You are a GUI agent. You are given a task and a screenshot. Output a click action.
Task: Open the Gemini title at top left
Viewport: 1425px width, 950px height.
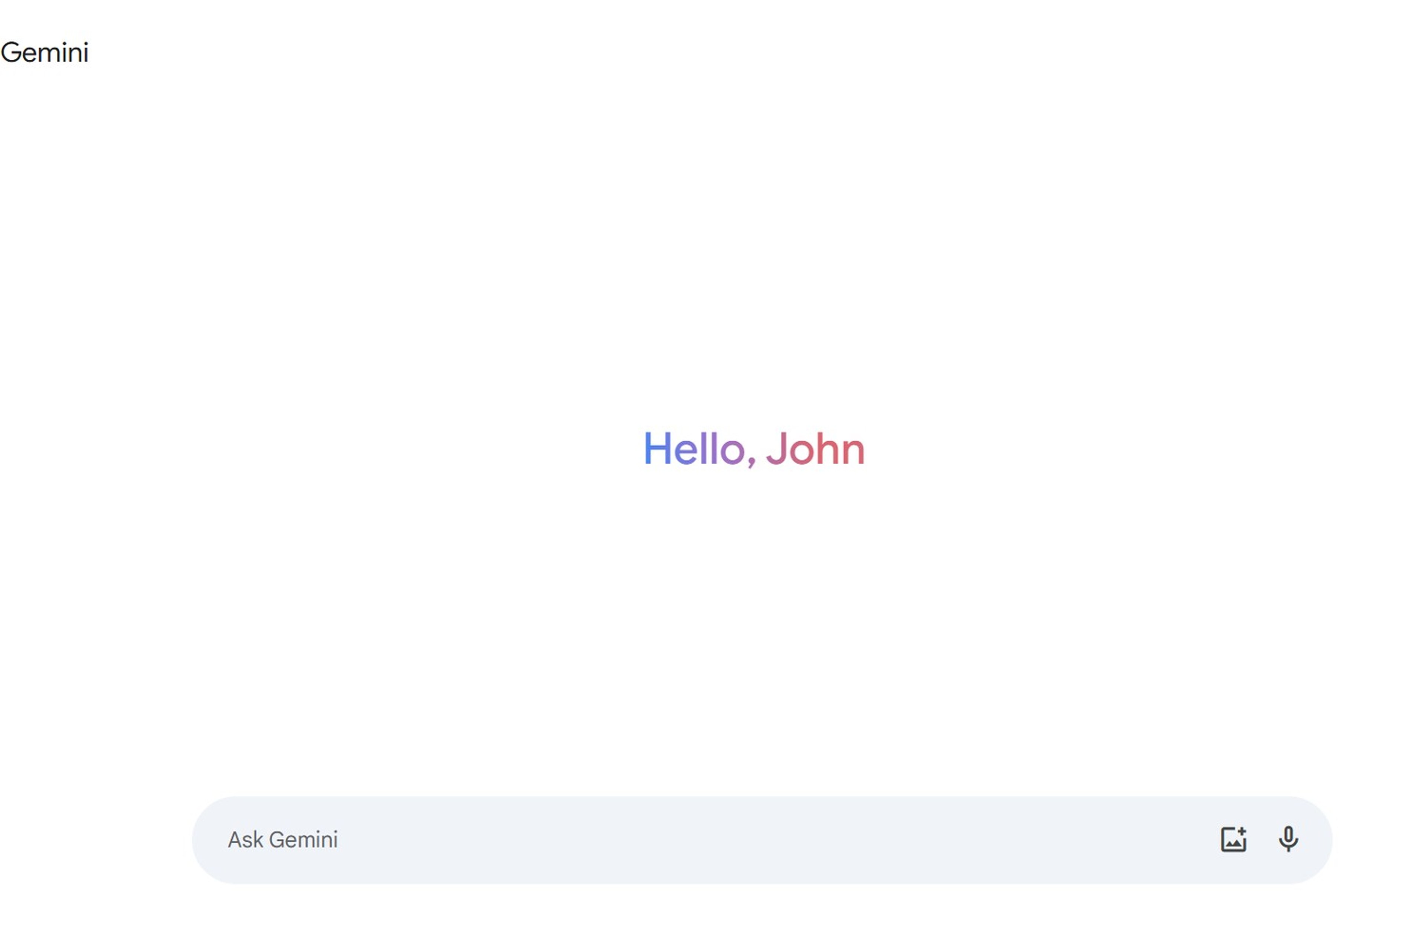pyautogui.click(x=45, y=53)
